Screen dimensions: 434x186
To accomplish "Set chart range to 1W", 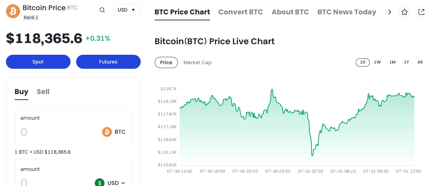I will [377, 62].
